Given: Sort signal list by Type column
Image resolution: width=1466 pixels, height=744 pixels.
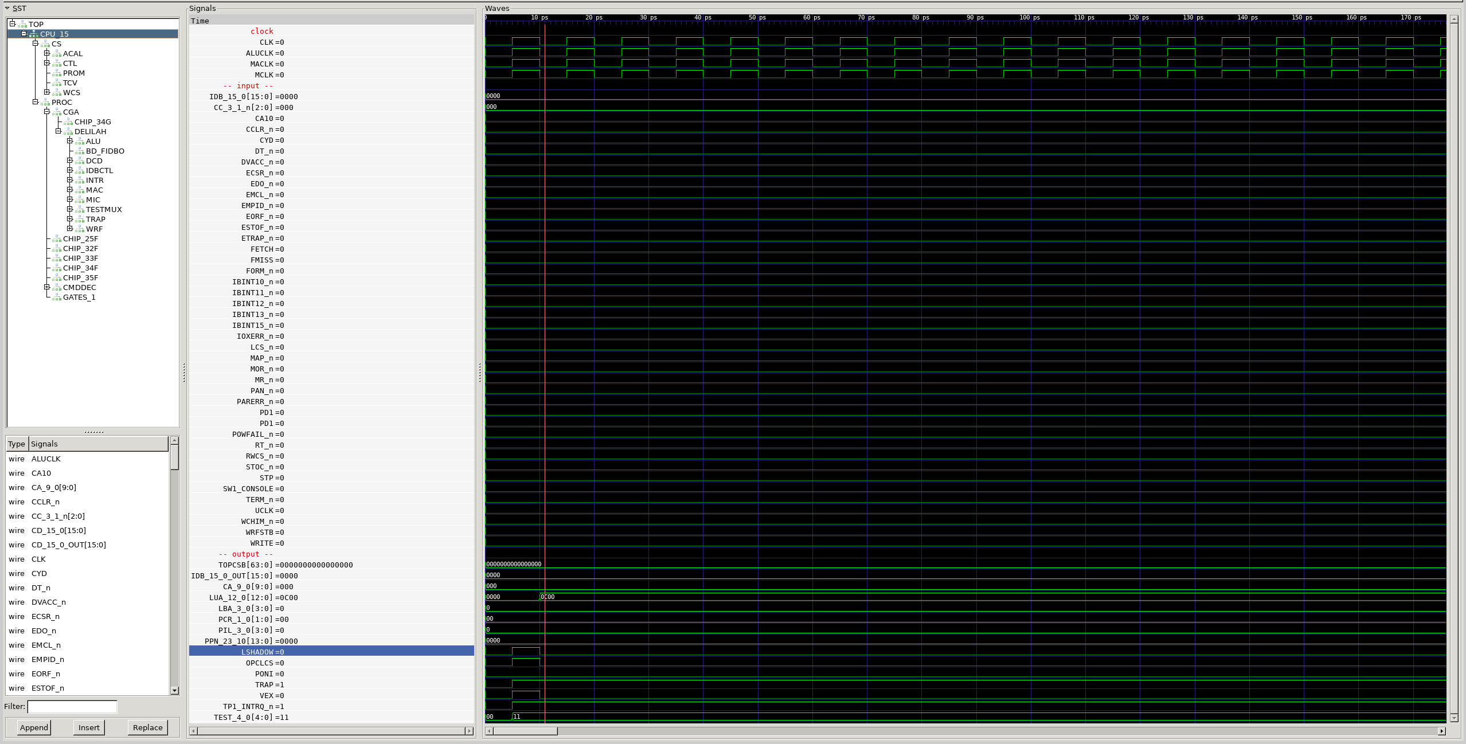Looking at the screenshot, I should (17, 444).
